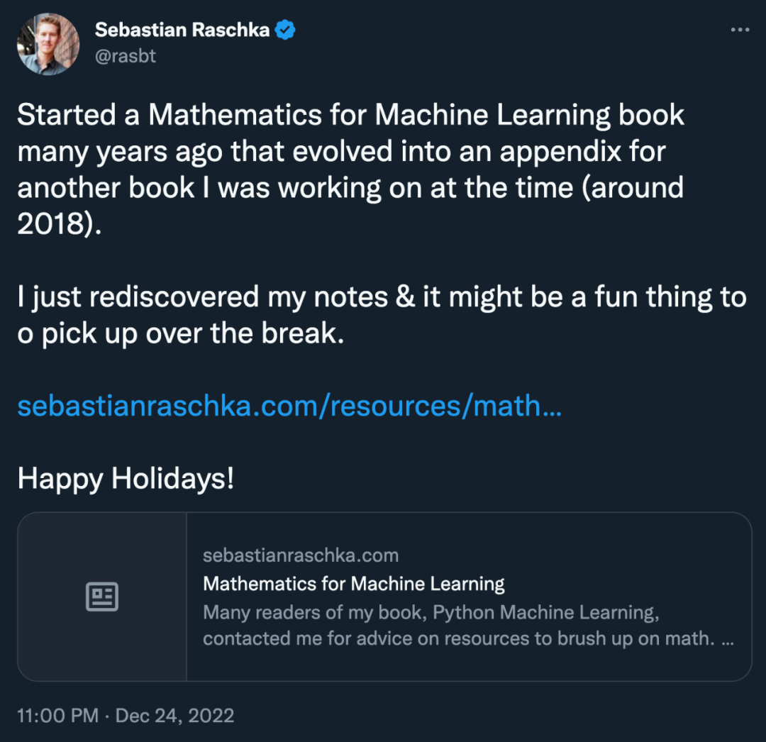Viewport: 766px width, 742px height.
Task: Click the first tweet line about Mathematics book
Action: pyautogui.click(x=350, y=116)
